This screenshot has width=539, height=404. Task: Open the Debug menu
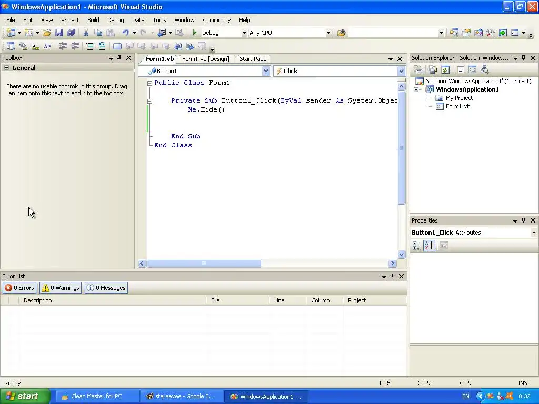coord(115,20)
